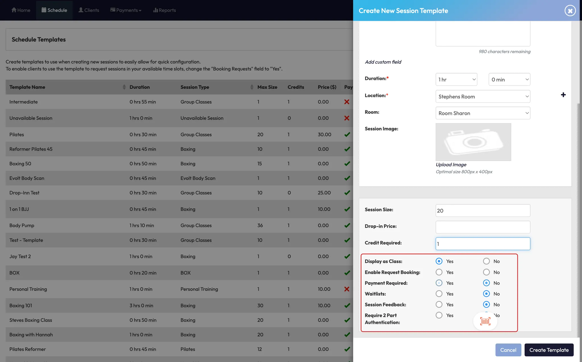
Task: Open the Payments menu
Action: 126,10
